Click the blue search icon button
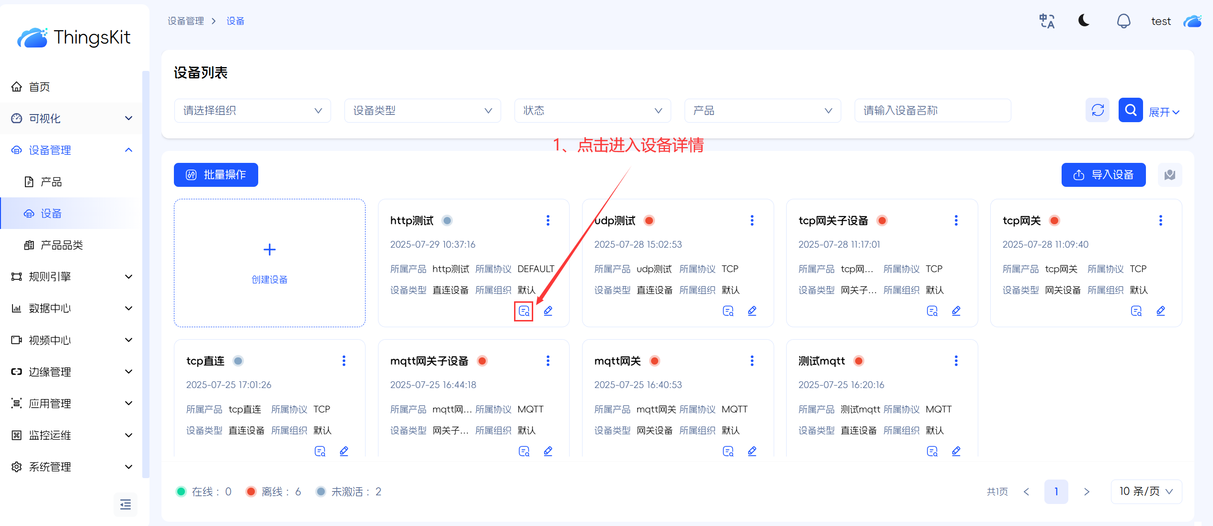The image size is (1213, 526). [1131, 111]
